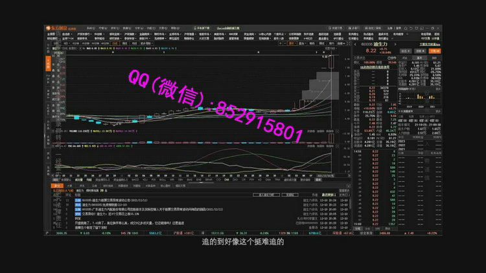Image resolution: width=486 pixels, height=273 pixels.
Task: Open the 系统 menu in the title bar
Action: point(90,28)
